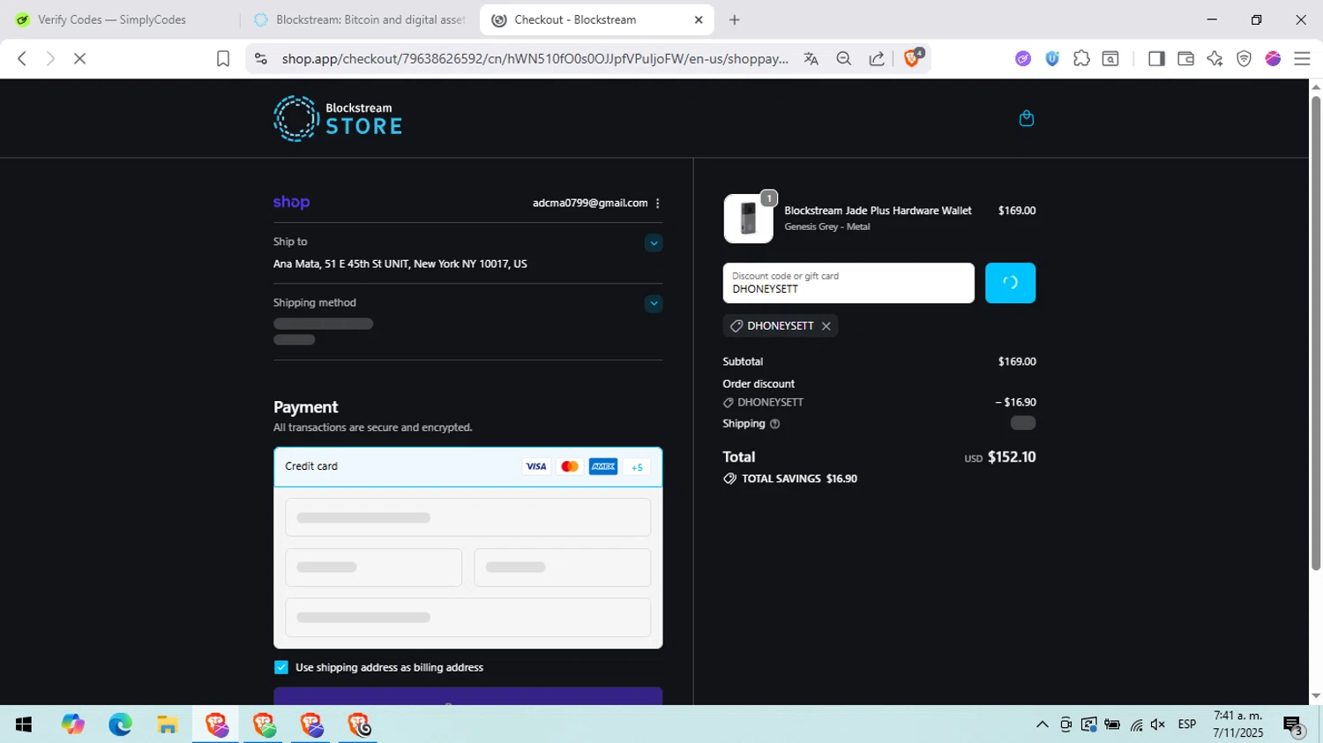
Task: Open a new browser tab
Action: (735, 19)
